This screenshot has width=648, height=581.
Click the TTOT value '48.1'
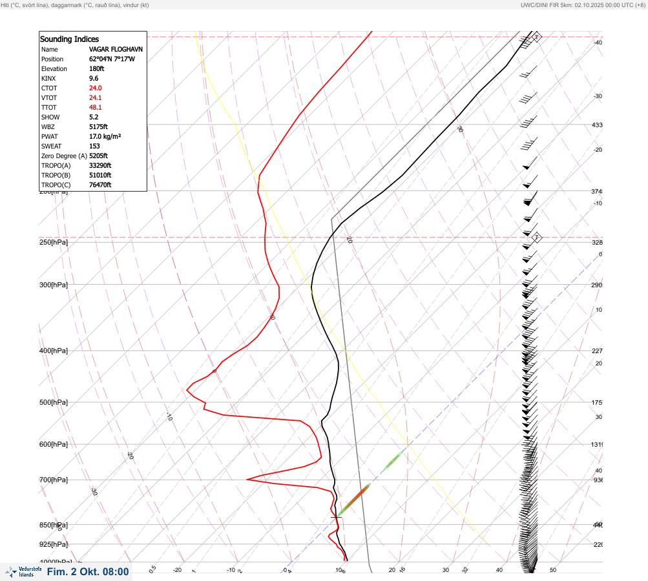[96, 107]
